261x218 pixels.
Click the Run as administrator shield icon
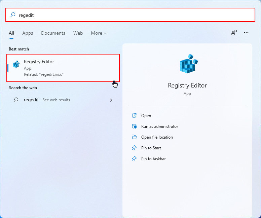pos(134,126)
